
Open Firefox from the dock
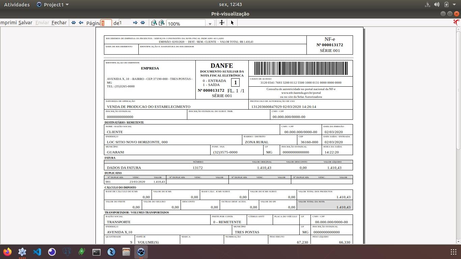pyautogui.click(x=7, y=252)
